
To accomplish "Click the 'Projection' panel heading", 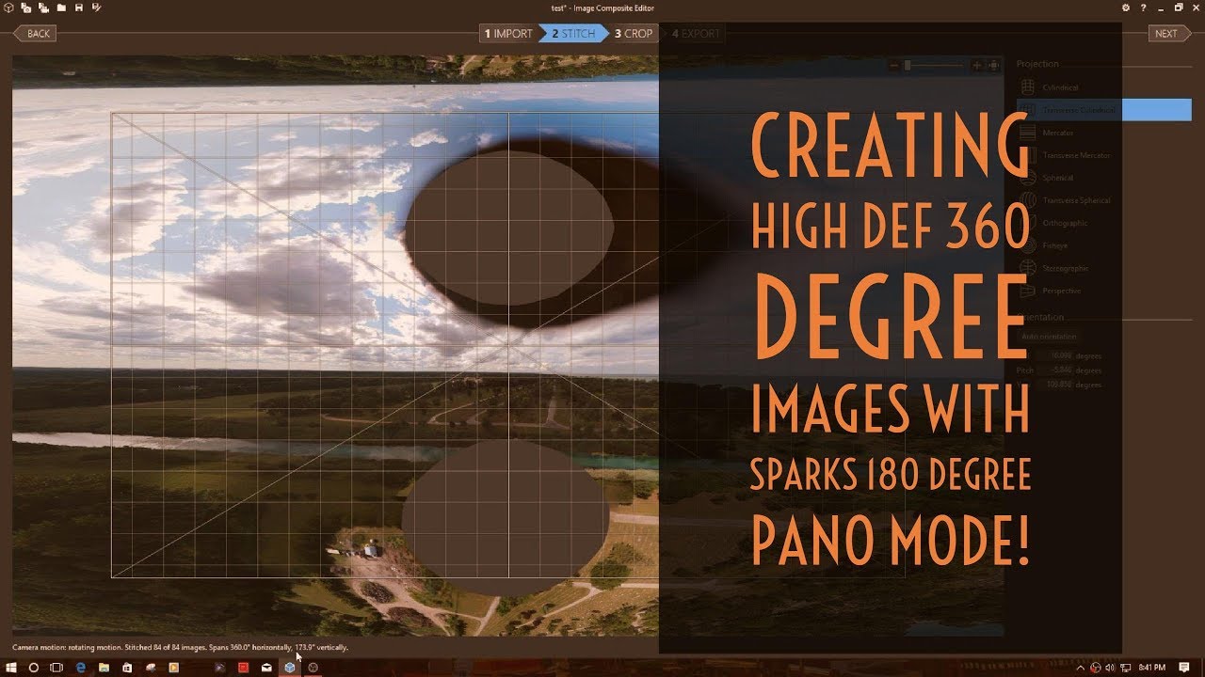I will coord(1037,64).
